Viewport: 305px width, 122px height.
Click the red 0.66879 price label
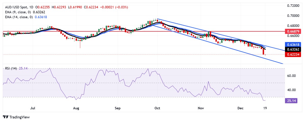click(x=294, y=32)
